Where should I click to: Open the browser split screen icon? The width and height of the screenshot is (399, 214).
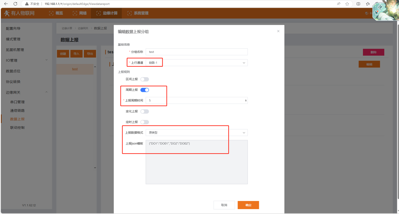coord(358,4)
